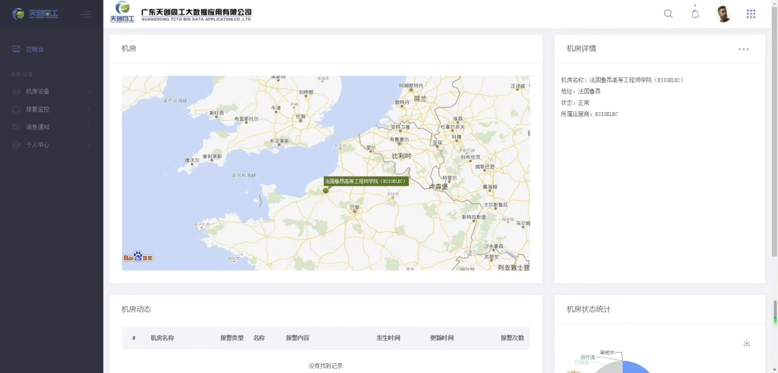Click the Baidu map logo

[138, 256]
